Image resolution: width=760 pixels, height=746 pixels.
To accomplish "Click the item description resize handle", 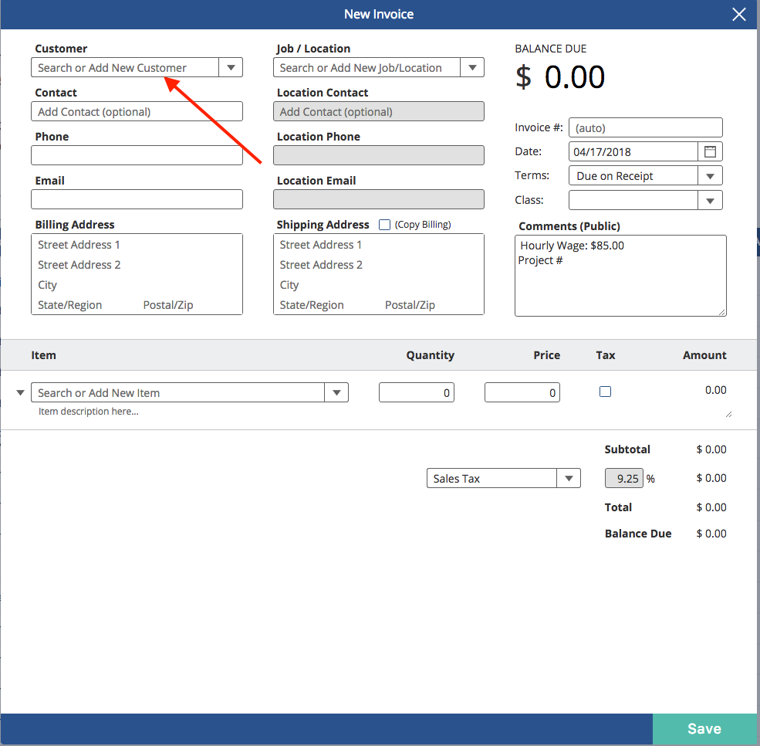I will point(728,414).
